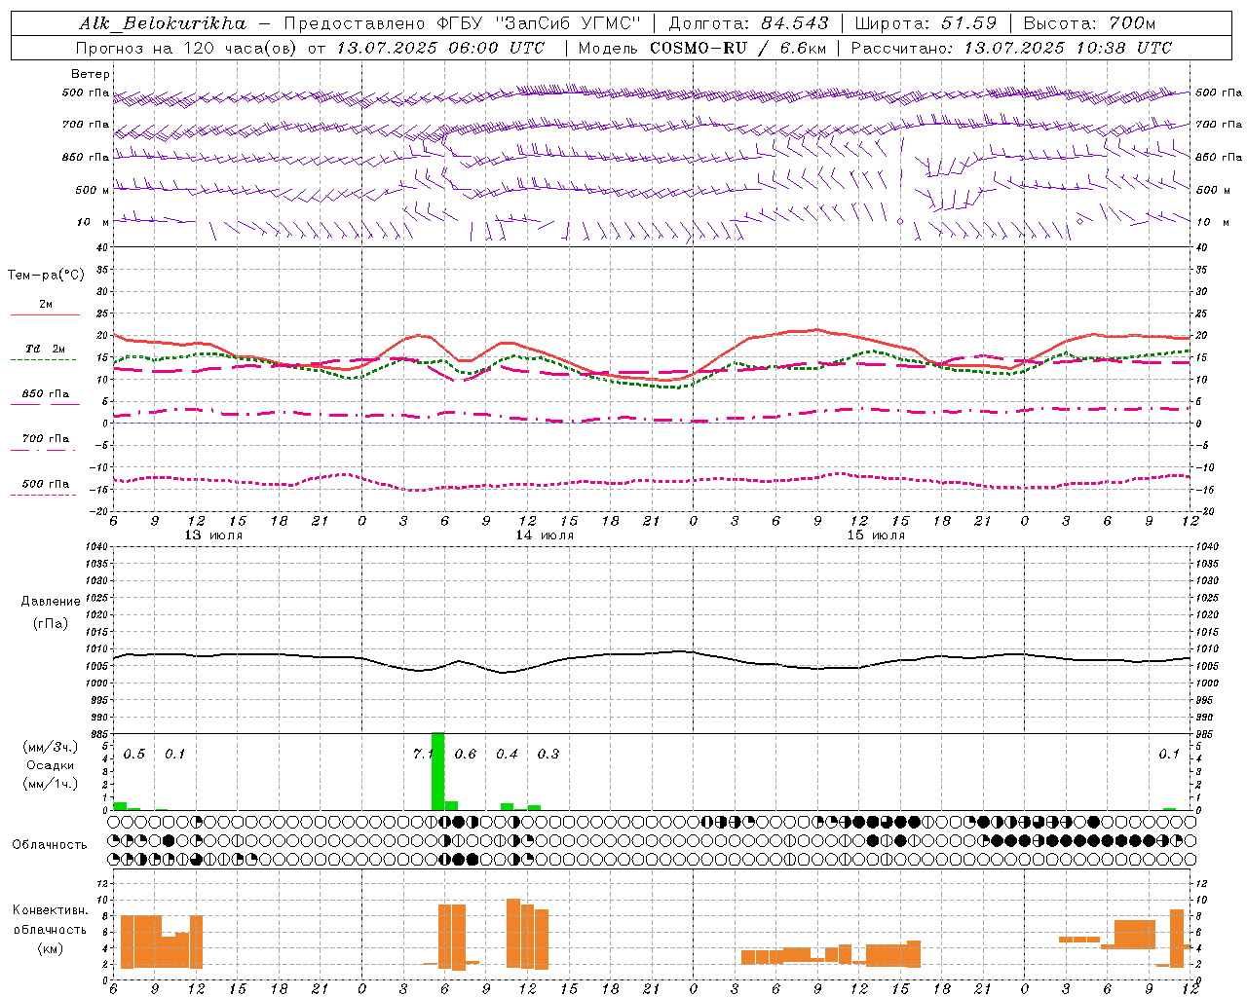
Task: Select forecast start time 13.07.2025 06:00 UTC
Action: coord(440,47)
